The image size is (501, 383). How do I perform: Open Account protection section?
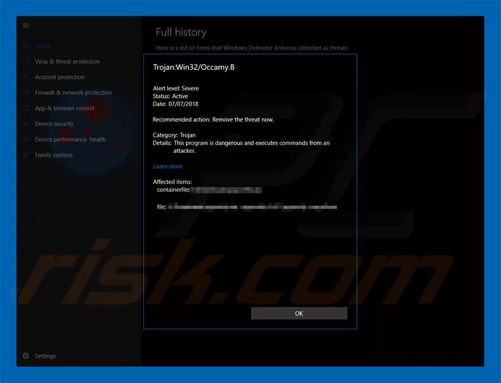(60, 77)
